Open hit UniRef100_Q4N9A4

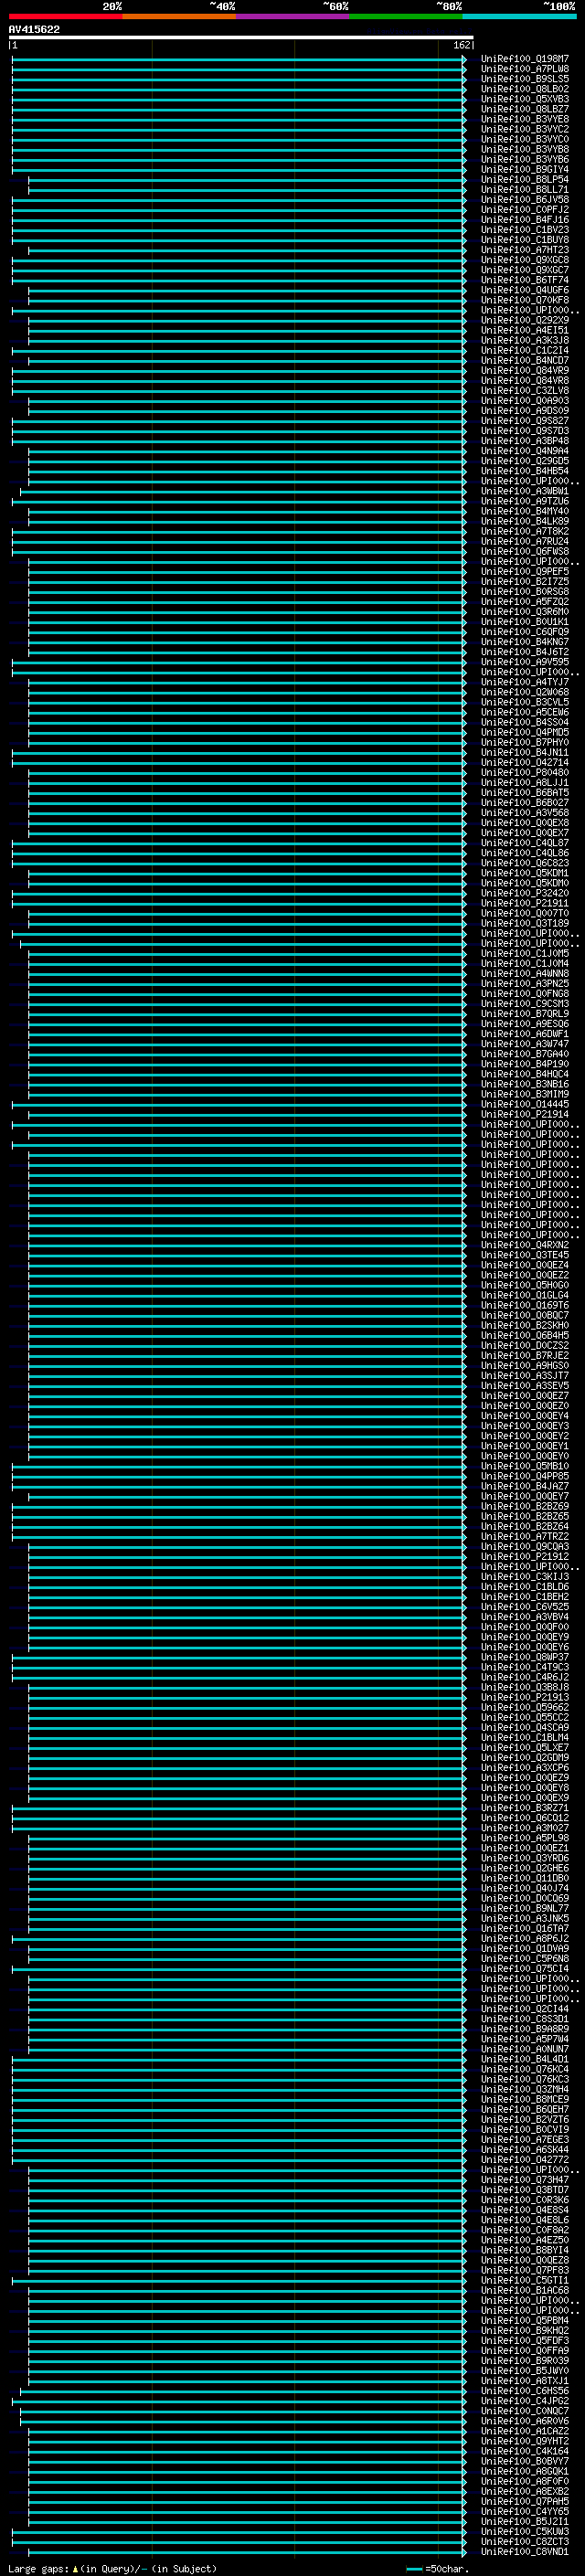(x=524, y=451)
